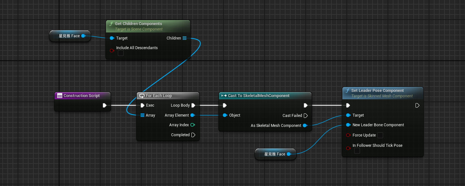Click the Array Index output pin
This screenshot has width=465, height=186.
tap(192, 125)
